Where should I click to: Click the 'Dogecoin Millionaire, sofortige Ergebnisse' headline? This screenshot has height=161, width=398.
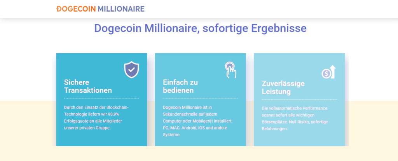click(x=200, y=28)
